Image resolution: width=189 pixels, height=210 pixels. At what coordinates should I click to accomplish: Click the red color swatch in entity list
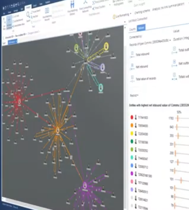(132, 117)
